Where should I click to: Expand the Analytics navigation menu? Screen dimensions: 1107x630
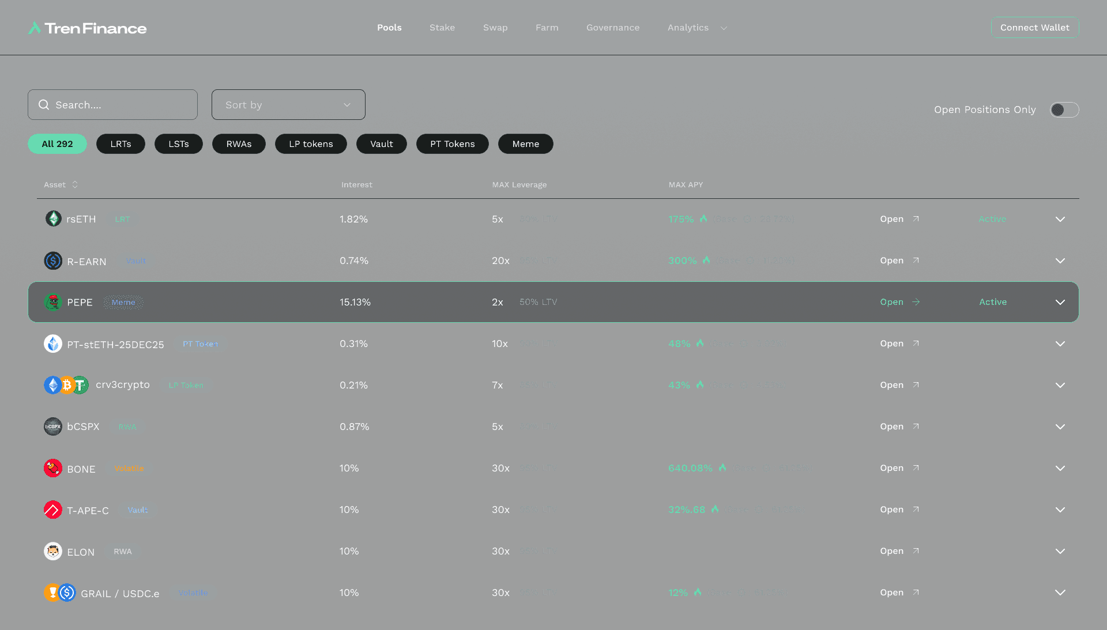tap(696, 27)
